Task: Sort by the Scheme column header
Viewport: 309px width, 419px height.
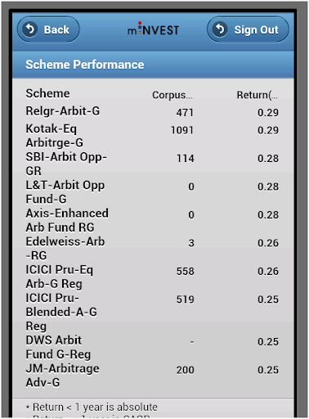Action: 47,93
